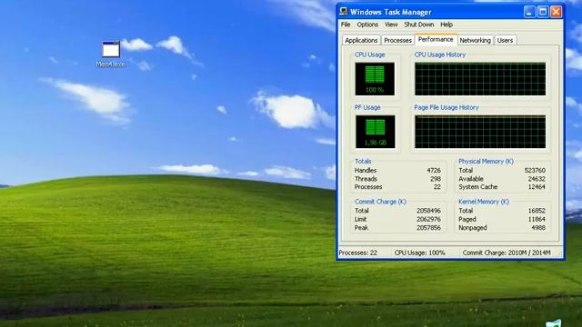The width and height of the screenshot is (582, 327).
Task: Click status bar 'CPU Usage: 100%' entry
Action: pyautogui.click(x=419, y=253)
